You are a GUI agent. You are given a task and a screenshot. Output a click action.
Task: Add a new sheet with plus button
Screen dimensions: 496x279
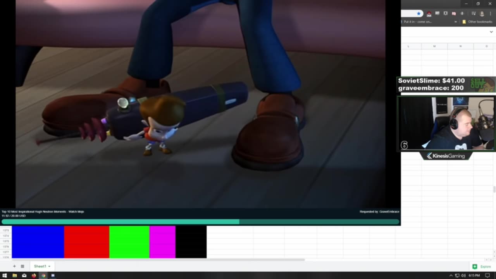[x=14, y=266]
